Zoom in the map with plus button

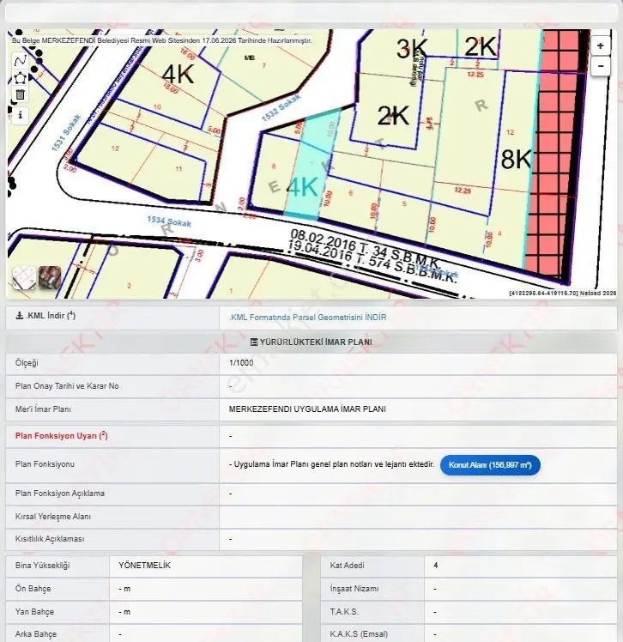pos(600,45)
